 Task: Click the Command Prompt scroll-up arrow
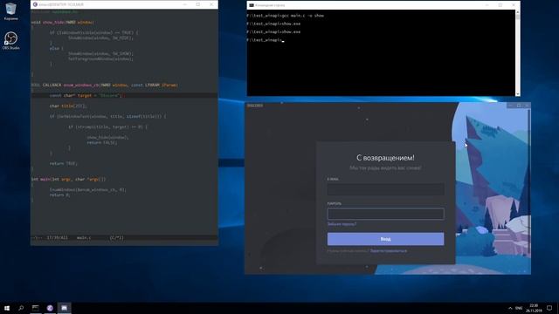point(517,12)
